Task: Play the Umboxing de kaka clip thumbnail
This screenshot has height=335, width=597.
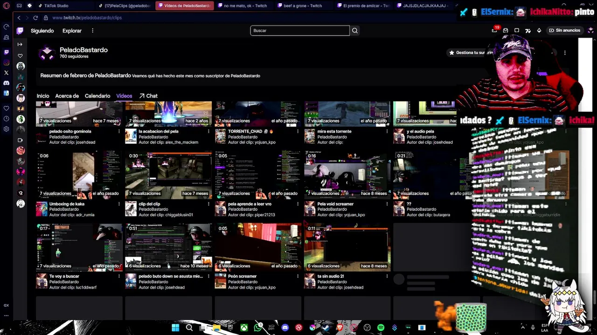Action: pos(79,174)
